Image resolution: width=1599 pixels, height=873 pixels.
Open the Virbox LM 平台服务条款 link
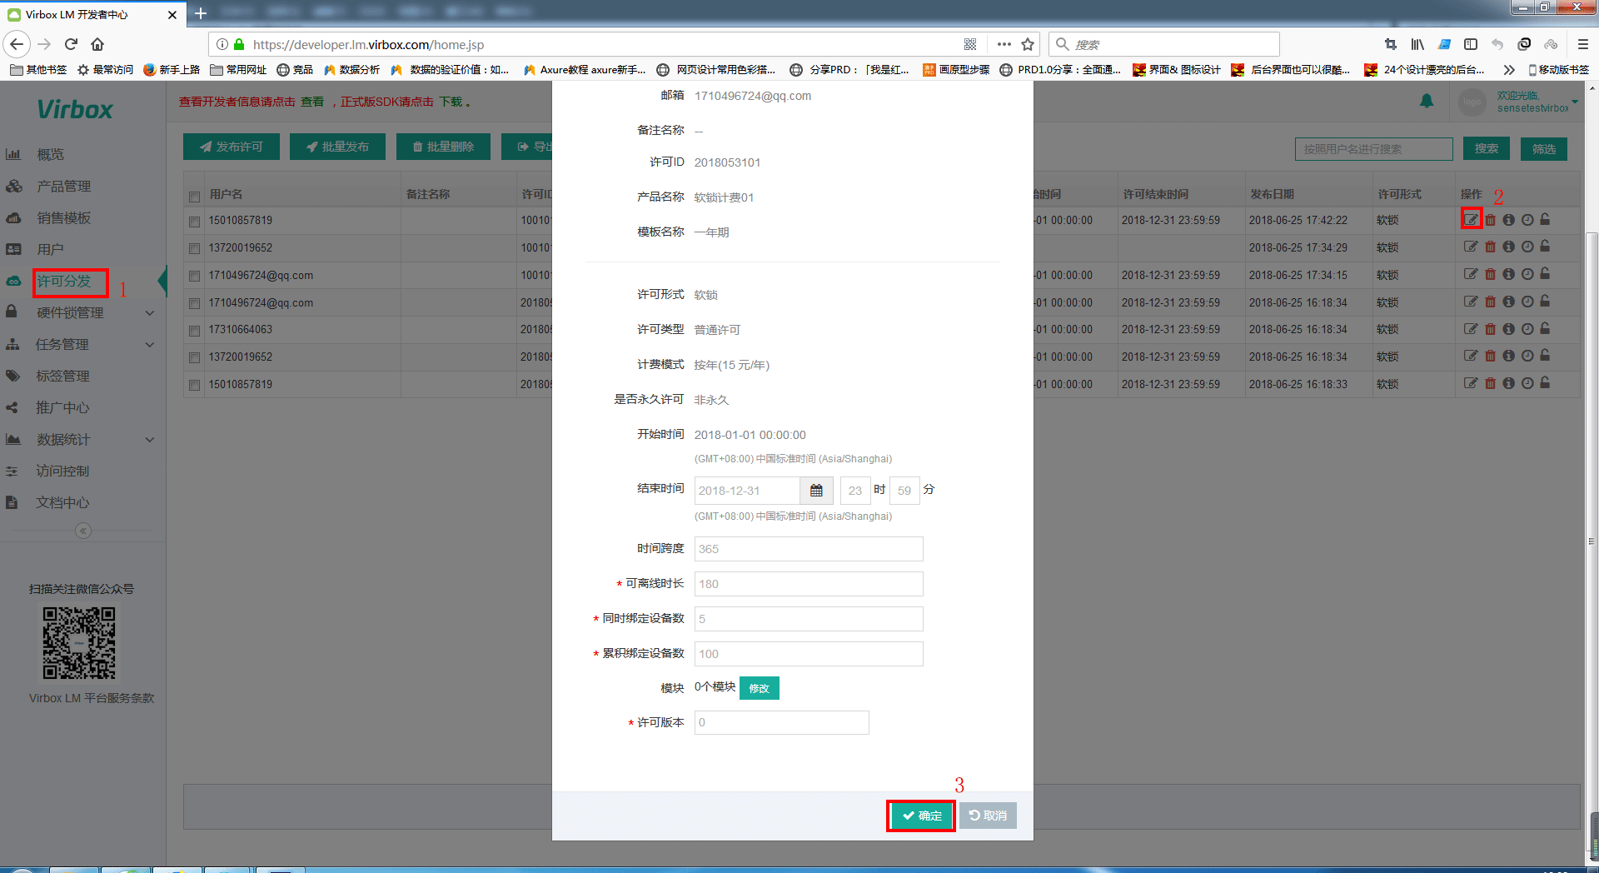tap(92, 698)
